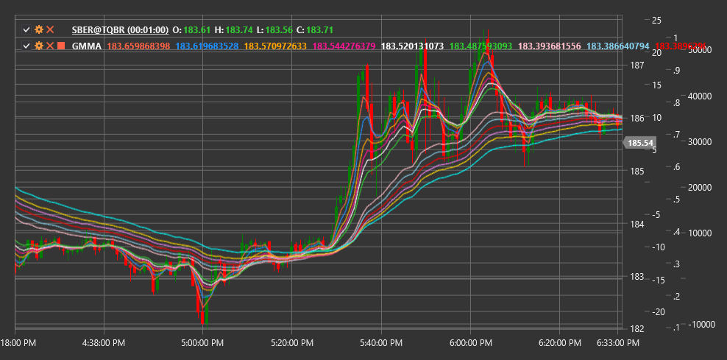Screen dimensions: 727x360
Task: Remove SBER@TQBR series with orange X
Action: tap(50, 29)
